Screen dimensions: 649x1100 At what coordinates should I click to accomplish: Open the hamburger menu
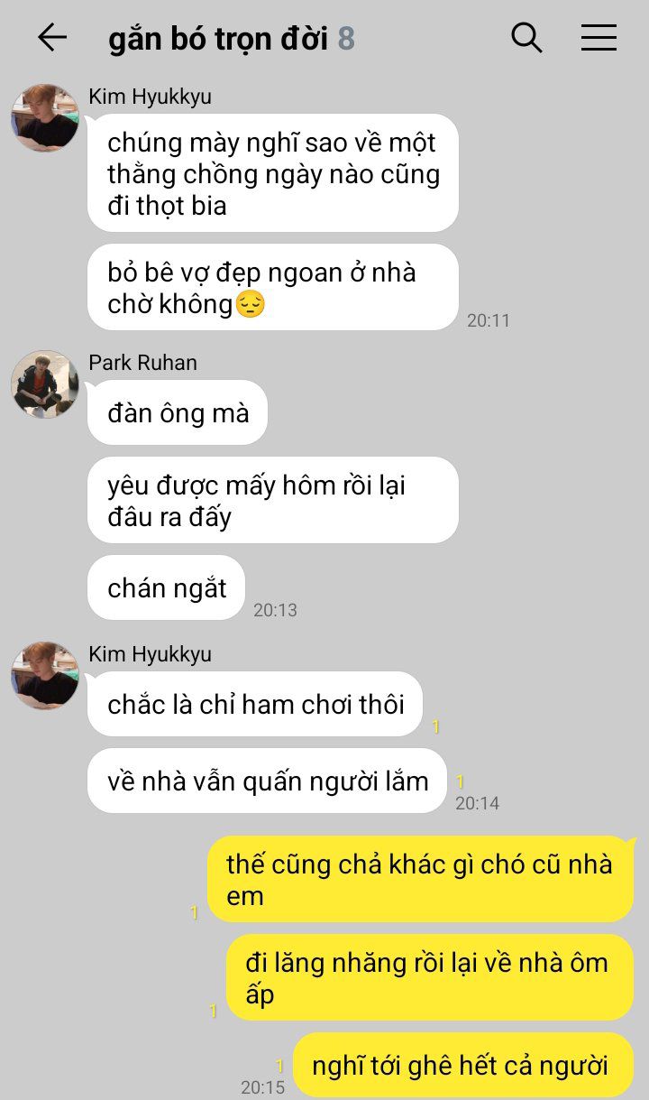(599, 37)
